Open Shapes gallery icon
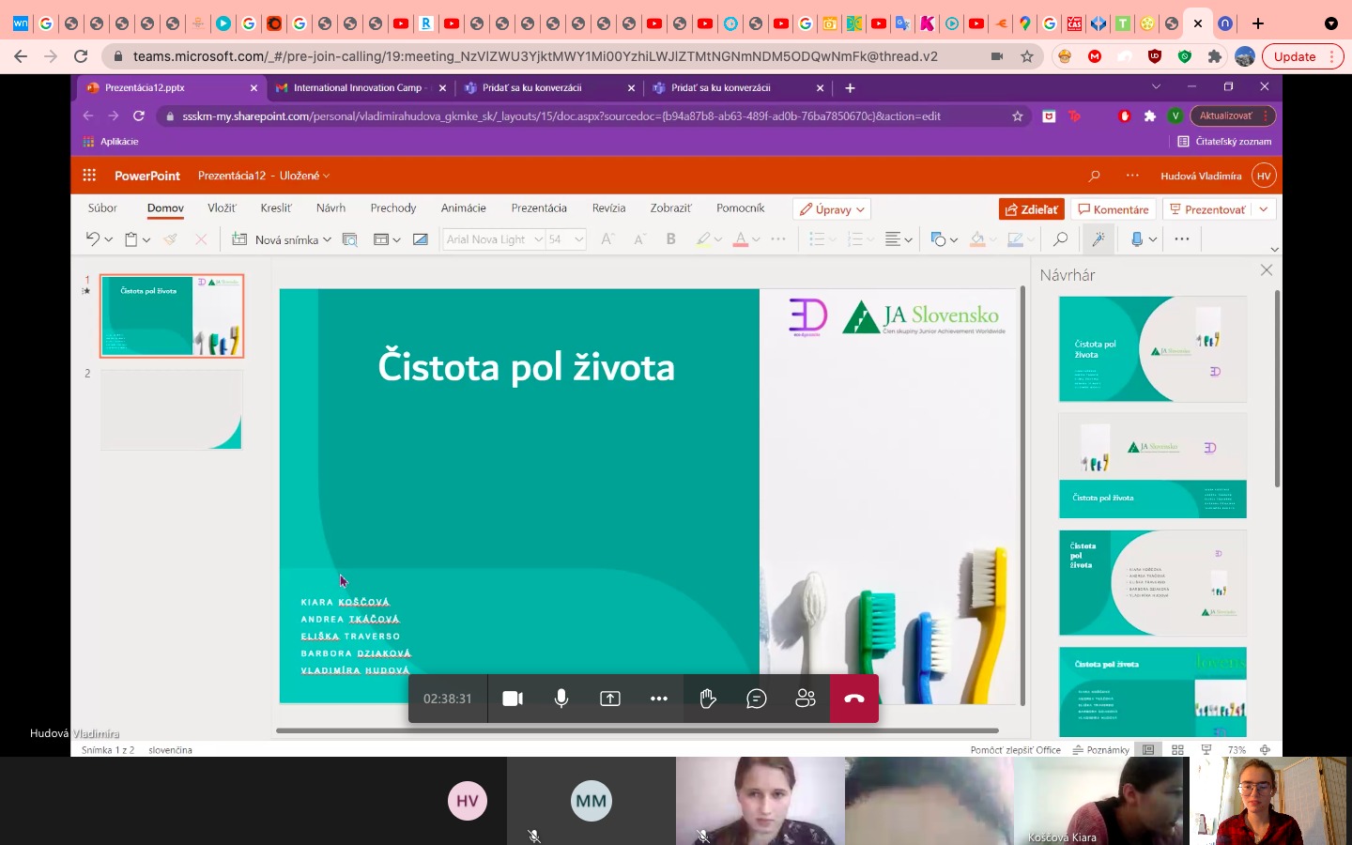The width and height of the screenshot is (1352, 845). coord(938,239)
